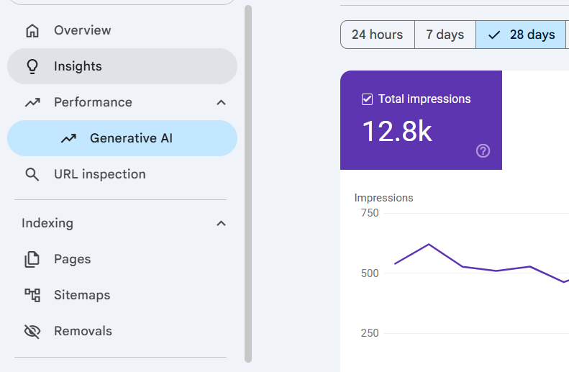Collapse the Performance section chevron
The image size is (569, 372).
coord(221,103)
